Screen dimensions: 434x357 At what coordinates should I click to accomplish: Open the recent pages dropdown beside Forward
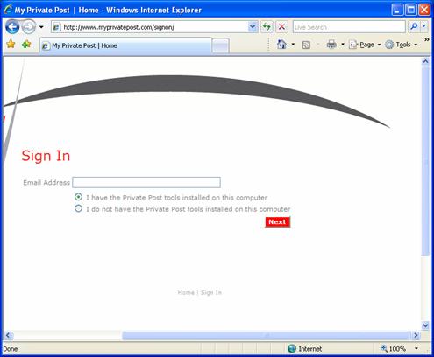click(x=41, y=27)
